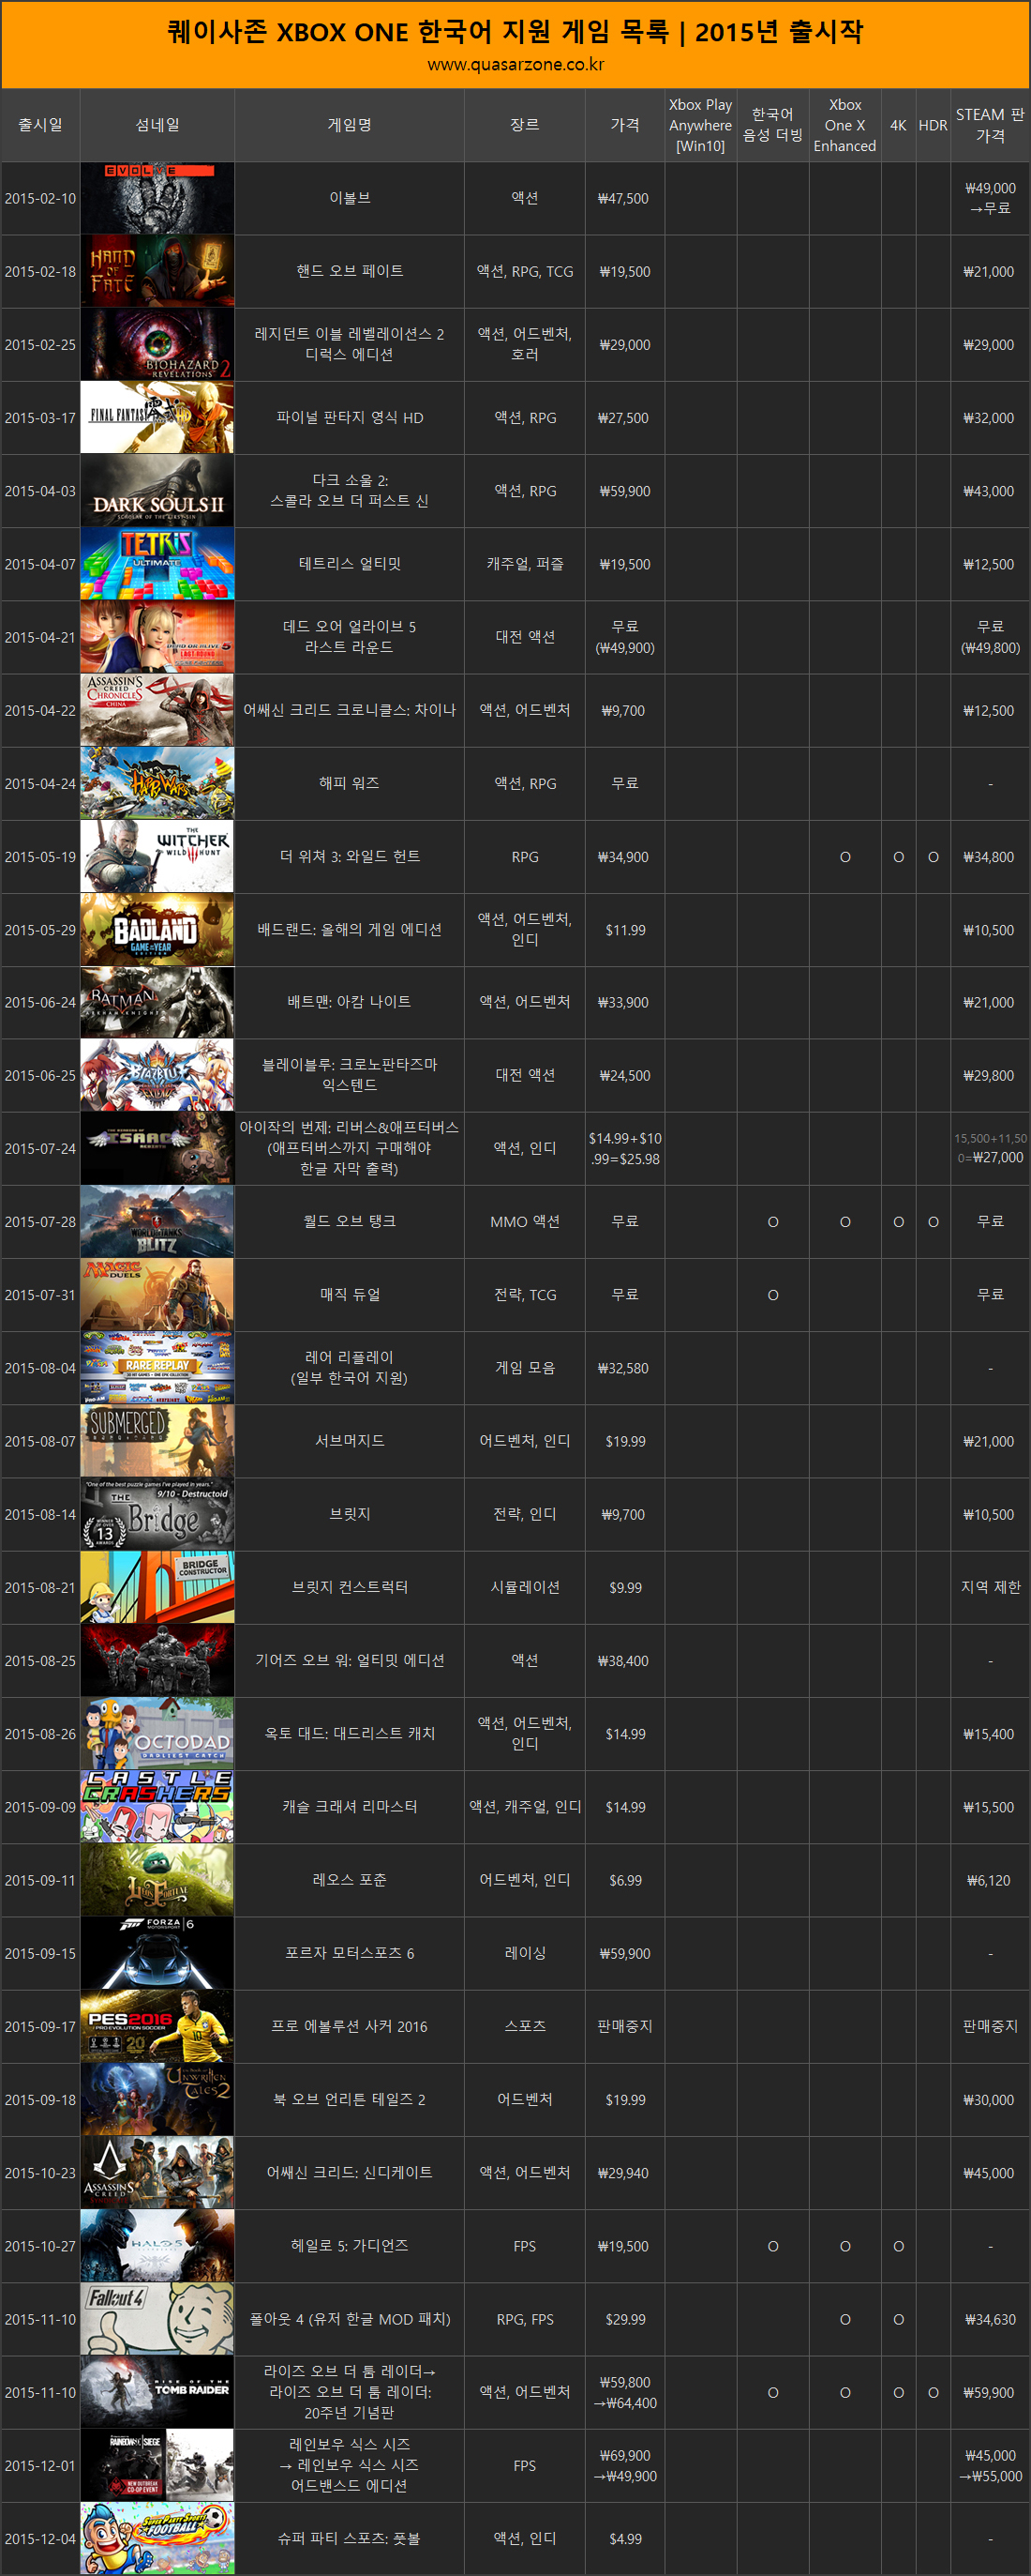Click the 가격 column header
This screenshot has height=2576, width=1031.
(625, 125)
